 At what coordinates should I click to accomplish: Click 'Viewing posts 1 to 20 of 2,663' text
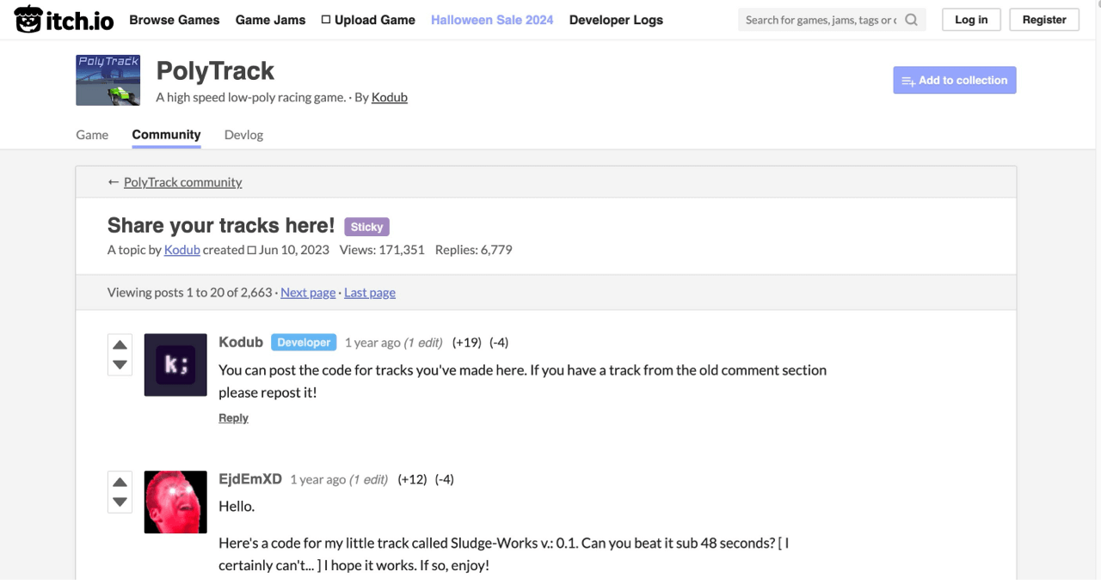(x=190, y=292)
